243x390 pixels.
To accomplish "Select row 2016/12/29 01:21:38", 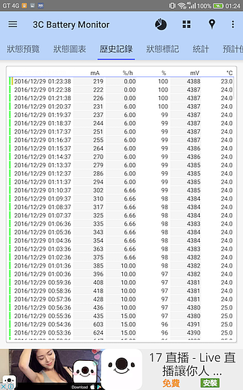I will click(x=122, y=98).
